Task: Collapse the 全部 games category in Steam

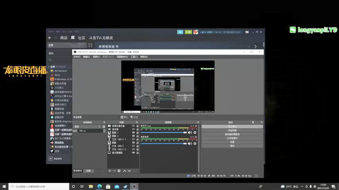Action: [x=49, y=67]
